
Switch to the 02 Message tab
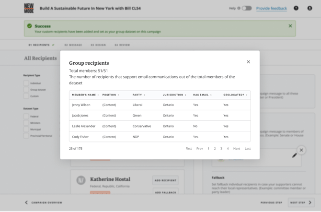[73, 45]
